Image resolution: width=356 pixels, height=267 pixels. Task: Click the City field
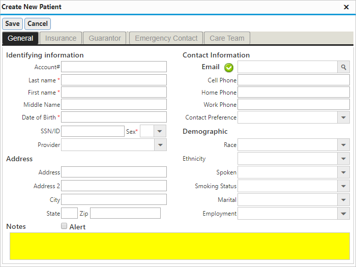click(x=114, y=199)
